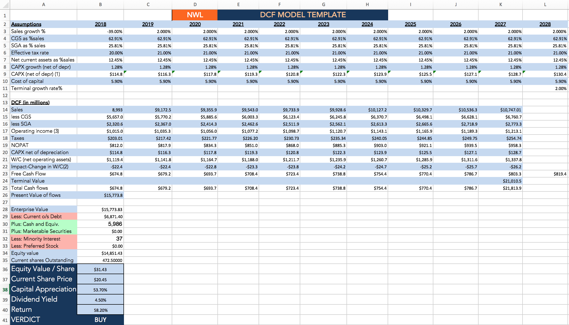Click the $21,010.5 terminal value cell
Viewport: 569px width, 325px height.
tap(500, 181)
